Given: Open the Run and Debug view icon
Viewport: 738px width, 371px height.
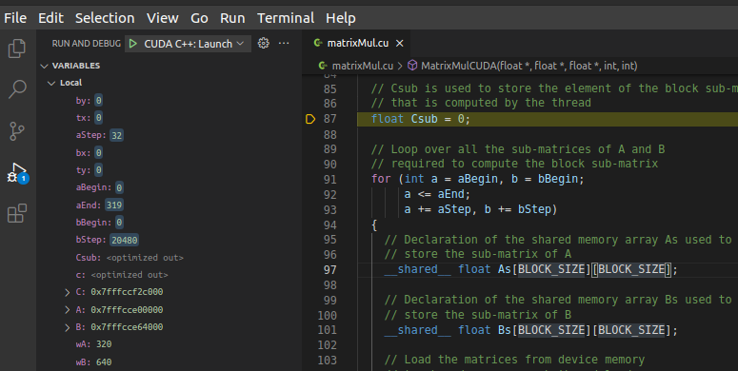Looking at the screenshot, I should tap(17, 172).
